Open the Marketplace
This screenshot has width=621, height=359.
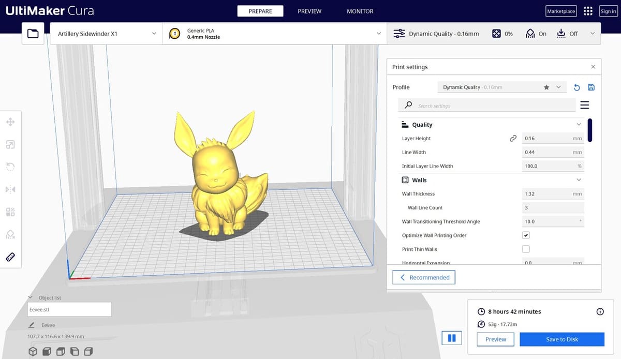pos(561,11)
